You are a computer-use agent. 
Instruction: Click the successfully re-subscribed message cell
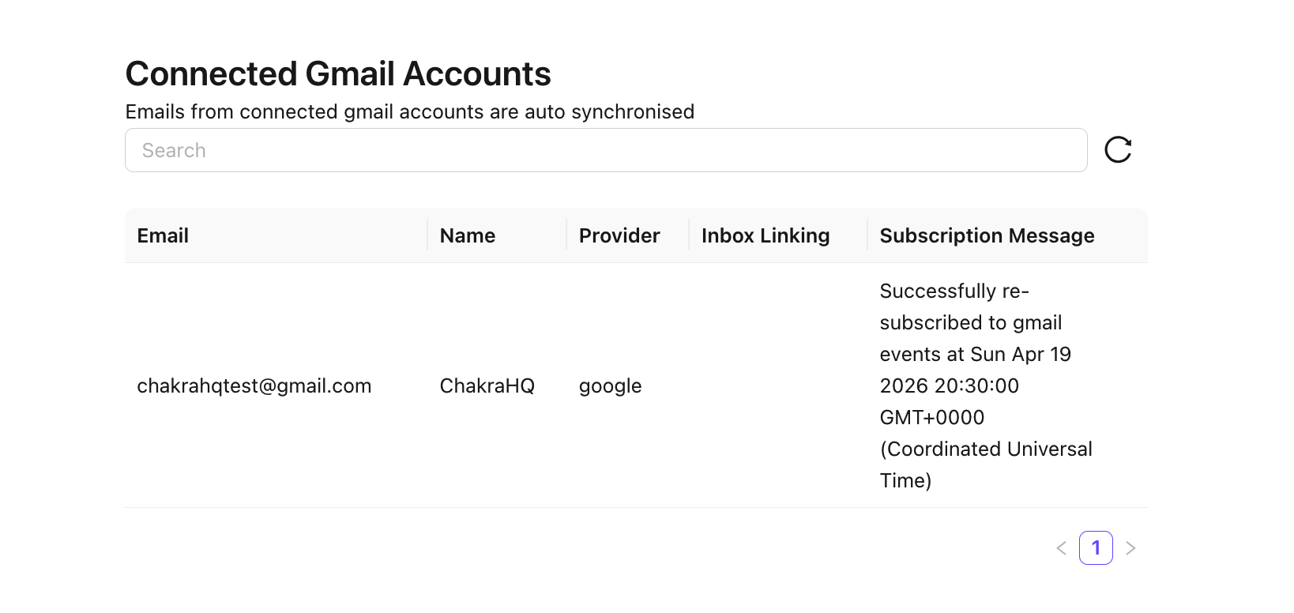click(985, 385)
